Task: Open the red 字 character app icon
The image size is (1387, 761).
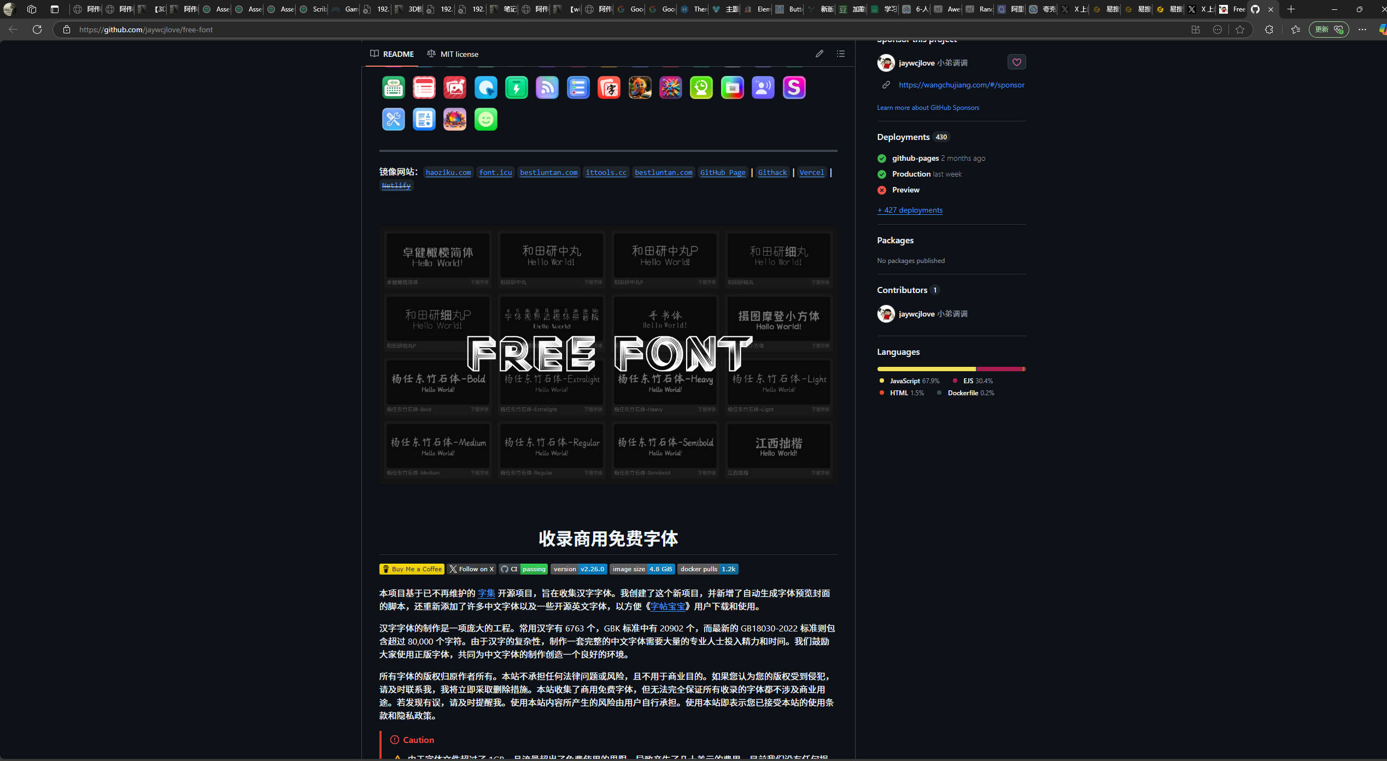Action: click(x=608, y=87)
